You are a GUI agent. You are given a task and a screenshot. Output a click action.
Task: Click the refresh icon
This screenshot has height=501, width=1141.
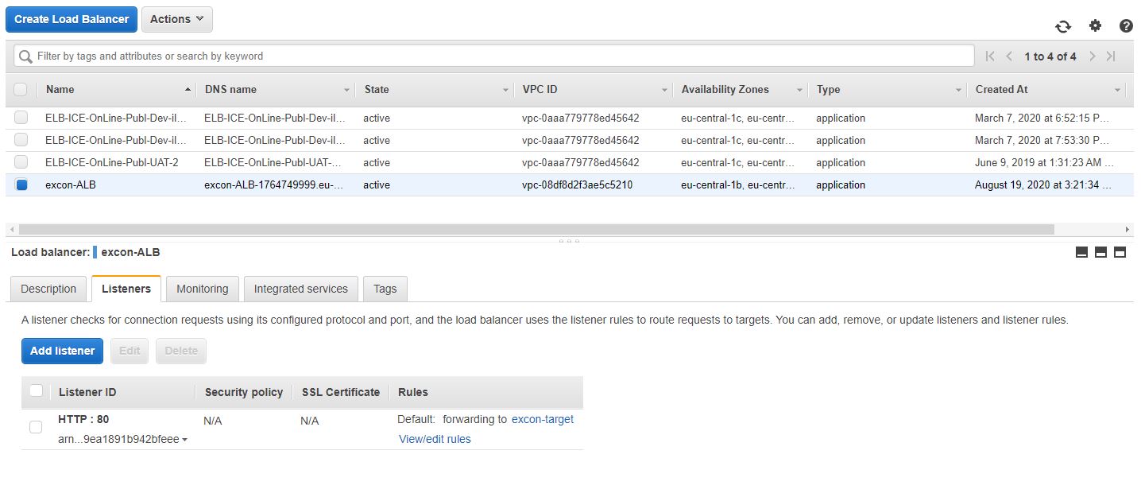pyautogui.click(x=1063, y=26)
